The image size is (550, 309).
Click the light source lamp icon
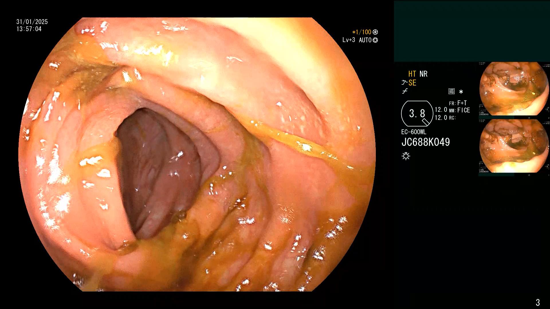(x=406, y=156)
